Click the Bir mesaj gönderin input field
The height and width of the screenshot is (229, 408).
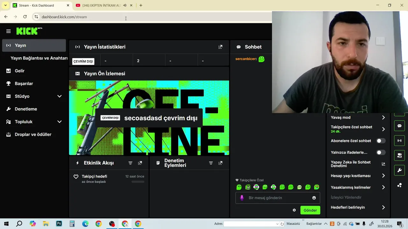coord(278,198)
